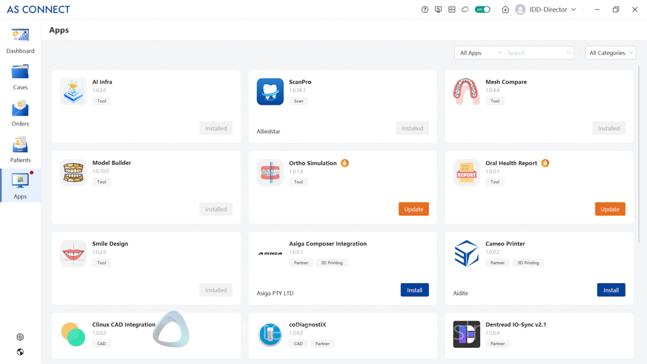Install Asiga Composer Integration
The image size is (647, 364).
point(414,290)
